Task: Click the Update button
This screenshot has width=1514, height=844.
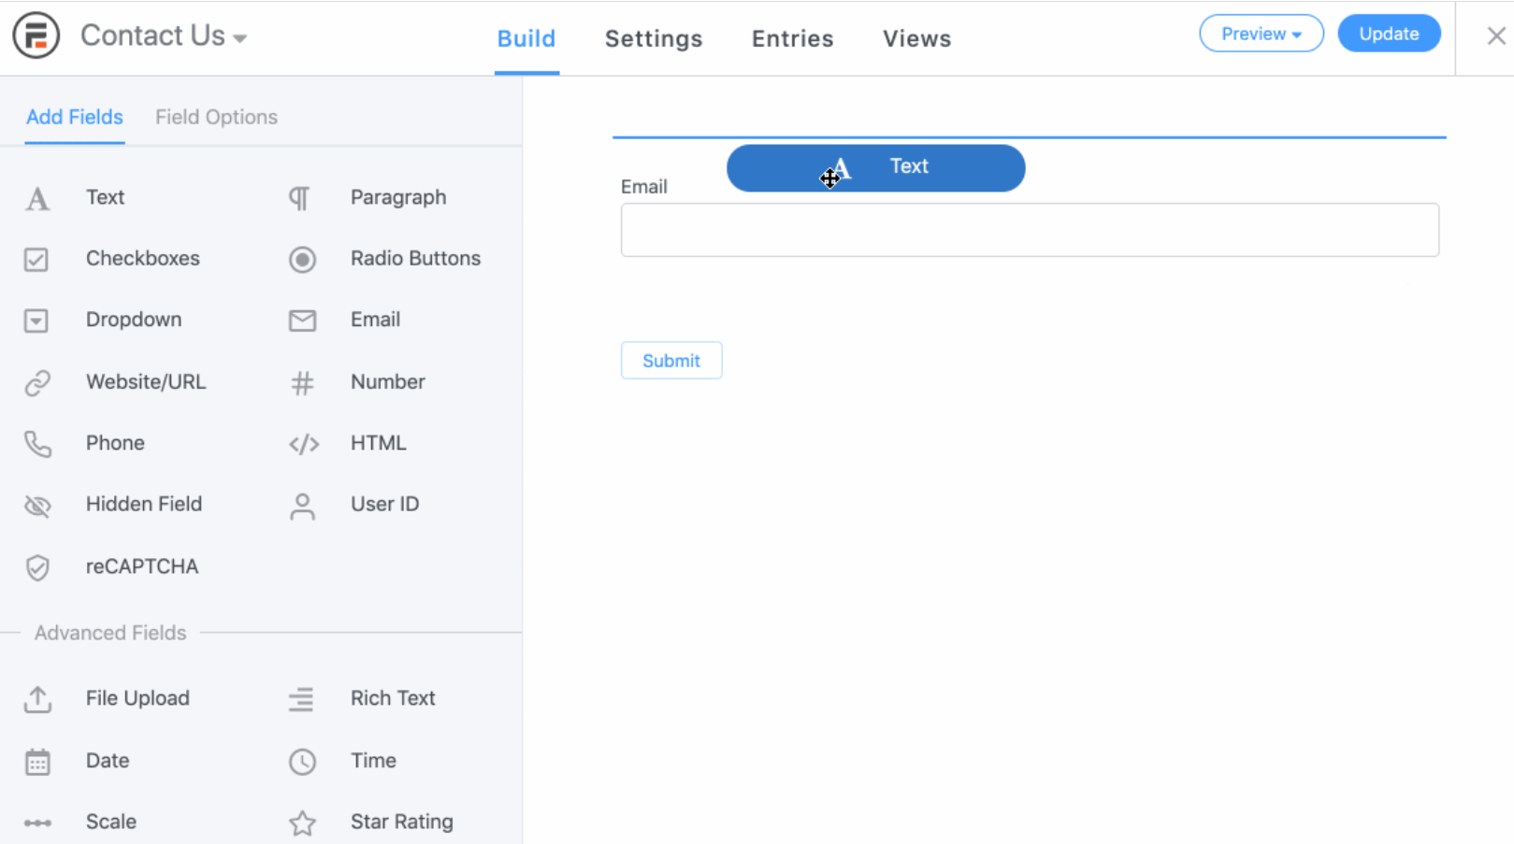Action: coord(1389,34)
